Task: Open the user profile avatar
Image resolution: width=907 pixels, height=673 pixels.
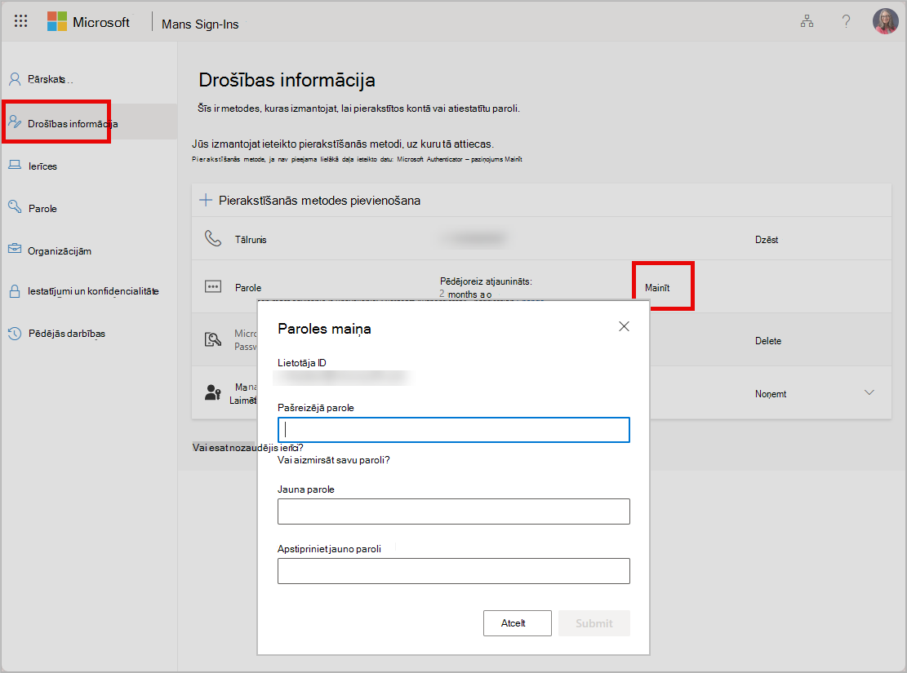Action: (885, 21)
